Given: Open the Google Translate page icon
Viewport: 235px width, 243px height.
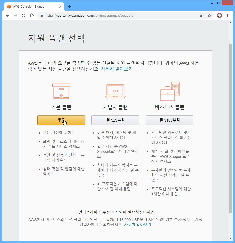Looking at the screenshot, I should click(x=201, y=15).
